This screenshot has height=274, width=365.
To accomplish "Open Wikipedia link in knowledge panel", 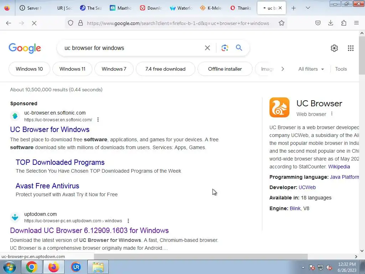I will tap(339, 167).
